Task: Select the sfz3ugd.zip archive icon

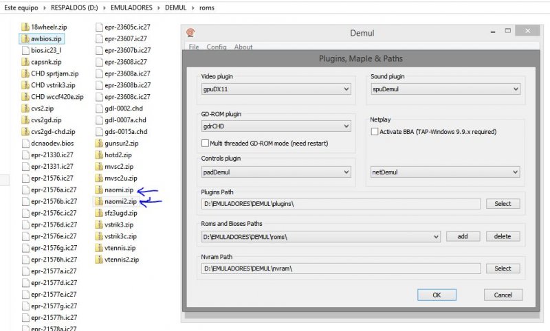Action: pos(99,213)
